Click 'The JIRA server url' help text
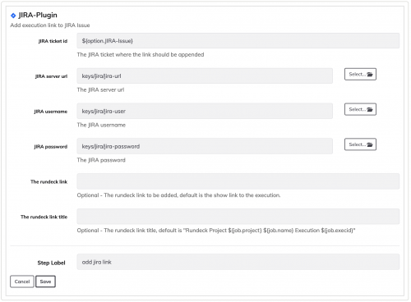Viewport: 411px width, 302px height. tap(100, 89)
